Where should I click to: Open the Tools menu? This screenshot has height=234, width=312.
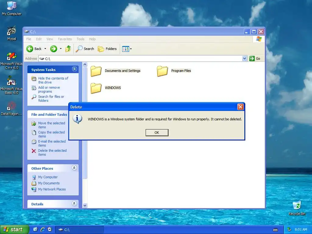pyautogui.click(x=80, y=39)
